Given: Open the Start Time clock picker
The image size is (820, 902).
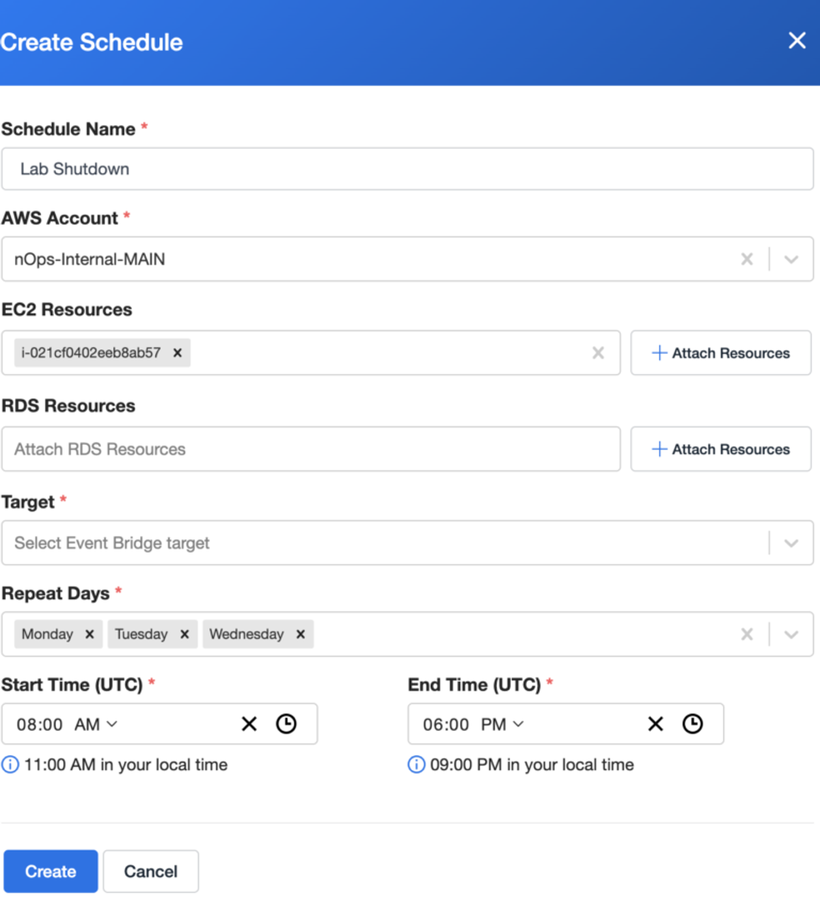Looking at the screenshot, I should (x=286, y=724).
